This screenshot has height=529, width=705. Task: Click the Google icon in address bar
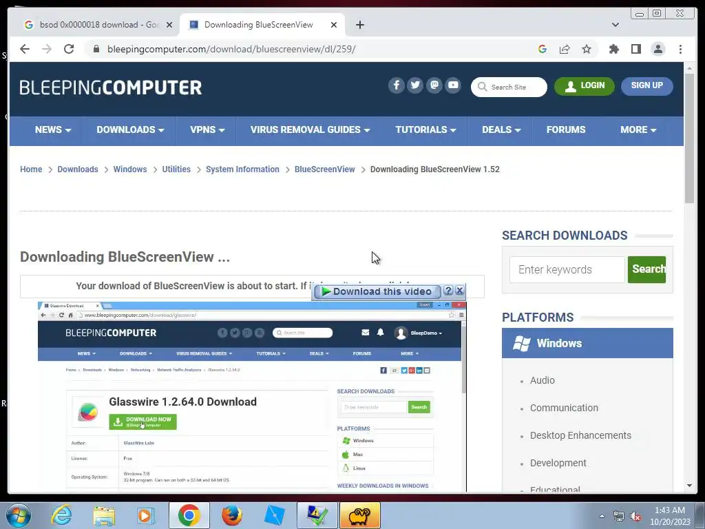[543, 49]
